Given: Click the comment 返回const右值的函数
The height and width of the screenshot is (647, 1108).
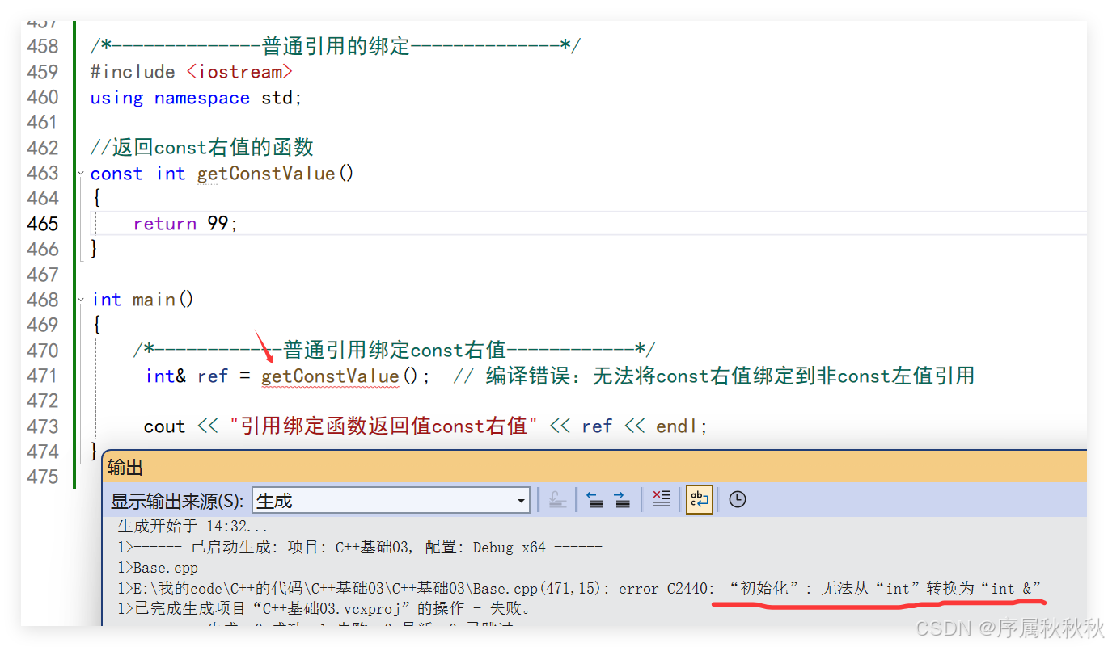Looking at the screenshot, I should (x=202, y=148).
